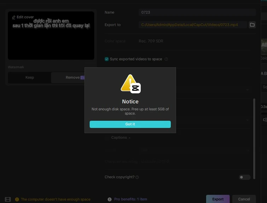Viewport: 267px width, 203px height.
Task: Open the dropdown arrow beside the Got it row
Action: [x=248, y=120]
